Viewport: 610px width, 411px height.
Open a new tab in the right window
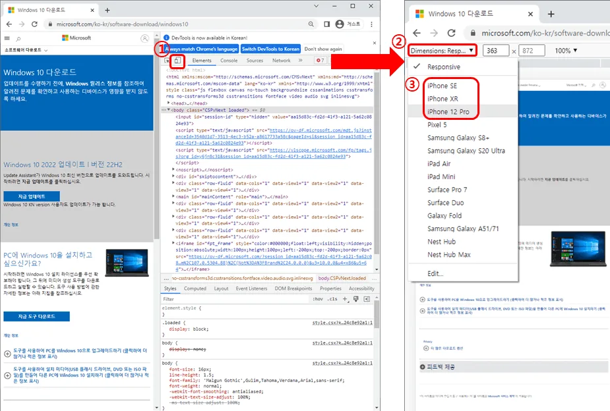pos(551,14)
